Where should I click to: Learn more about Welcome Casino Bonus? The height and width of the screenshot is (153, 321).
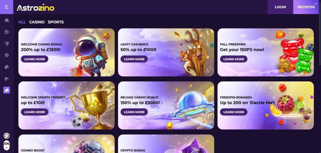(x=34, y=59)
